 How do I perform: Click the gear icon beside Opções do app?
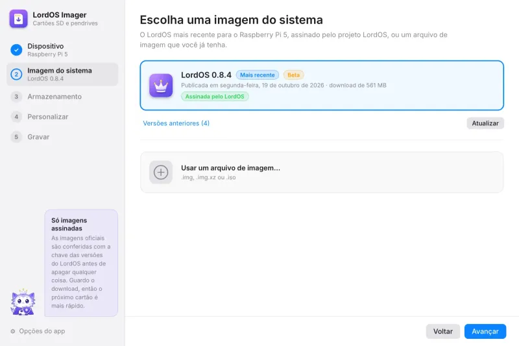(13, 331)
